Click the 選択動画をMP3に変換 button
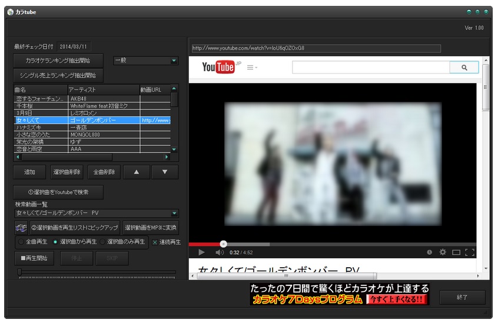Screen dimensions: 498x326 click(x=151, y=228)
